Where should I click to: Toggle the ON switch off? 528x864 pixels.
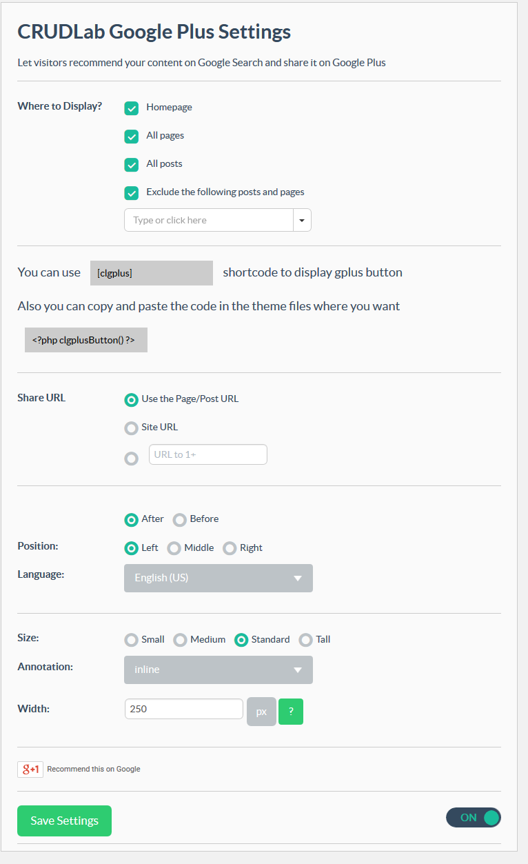[x=474, y=818]
